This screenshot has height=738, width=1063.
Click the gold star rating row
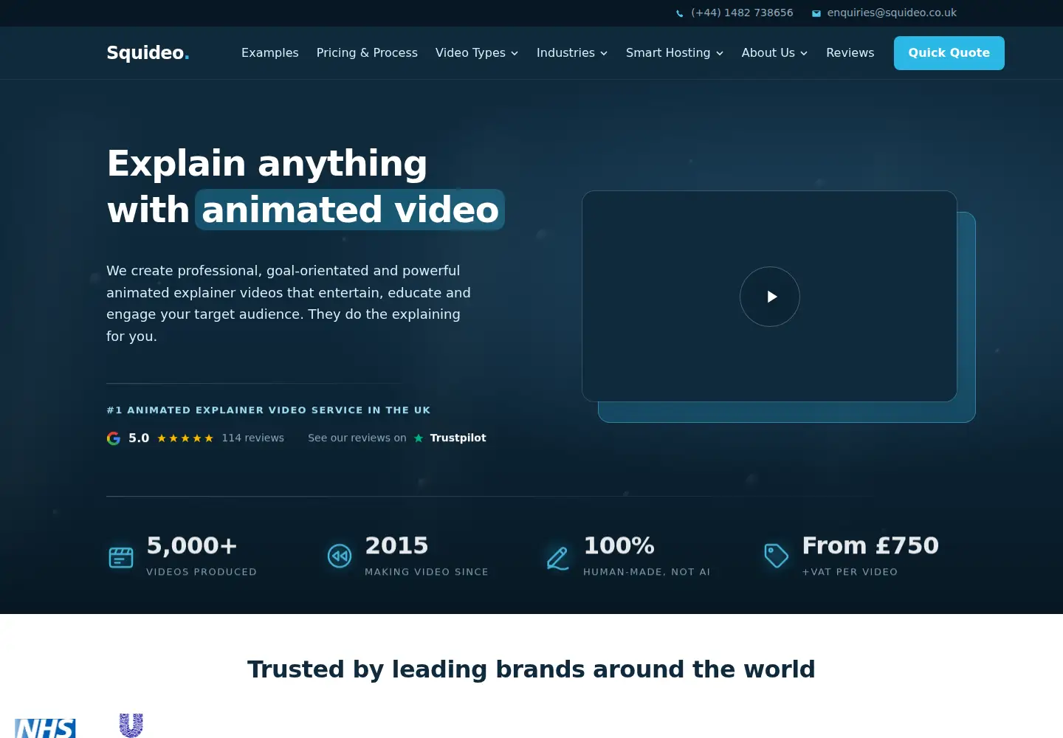pyautogui.click(x=185, y=438)
